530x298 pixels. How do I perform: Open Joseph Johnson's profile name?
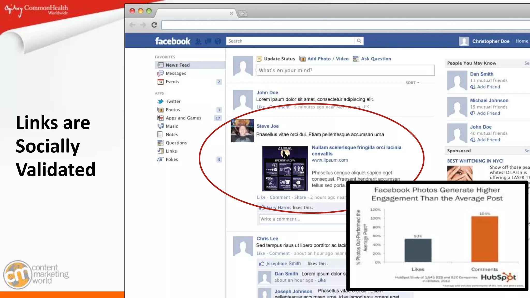(x=293, y=292)
